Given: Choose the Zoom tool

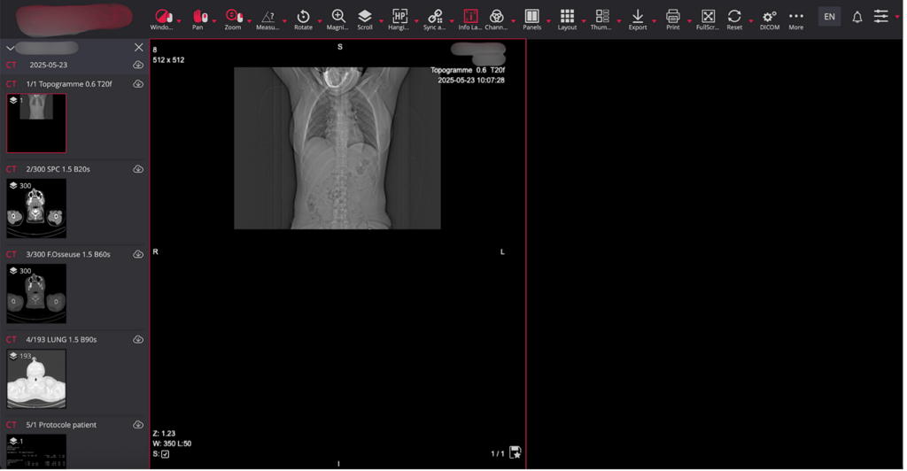Looking at the screenshot, I should click(234, 16).
